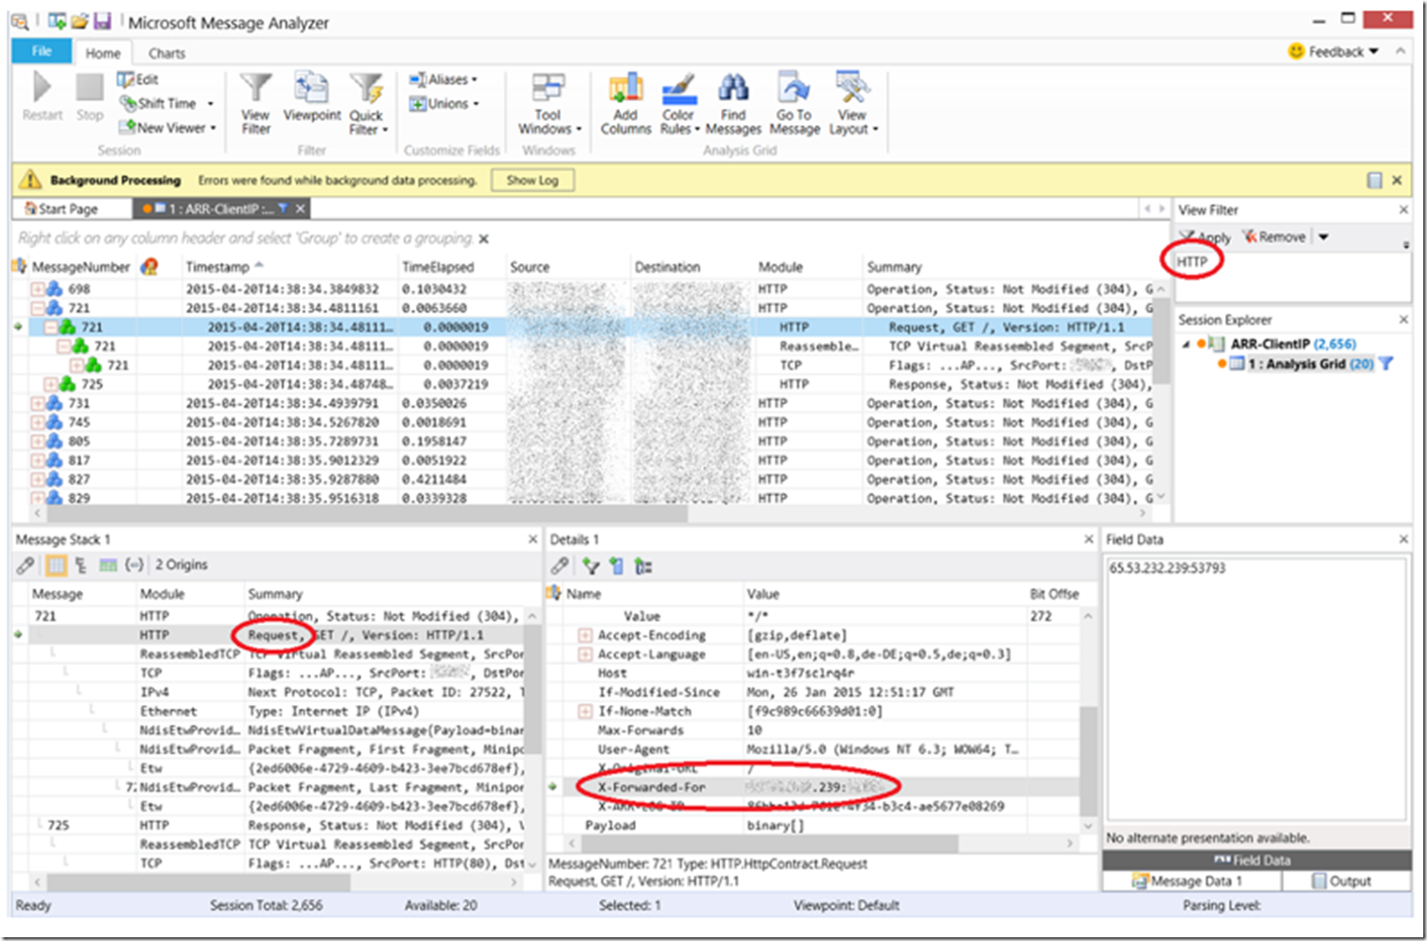Click the filter funnel icon beside Analysis Grid
The height and width of the screenshot is (941, 1427).
point(1387,363)
